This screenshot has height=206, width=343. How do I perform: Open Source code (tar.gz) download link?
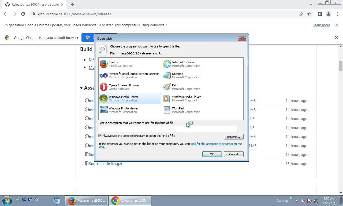pyautogui.click(x=105, y=164)
